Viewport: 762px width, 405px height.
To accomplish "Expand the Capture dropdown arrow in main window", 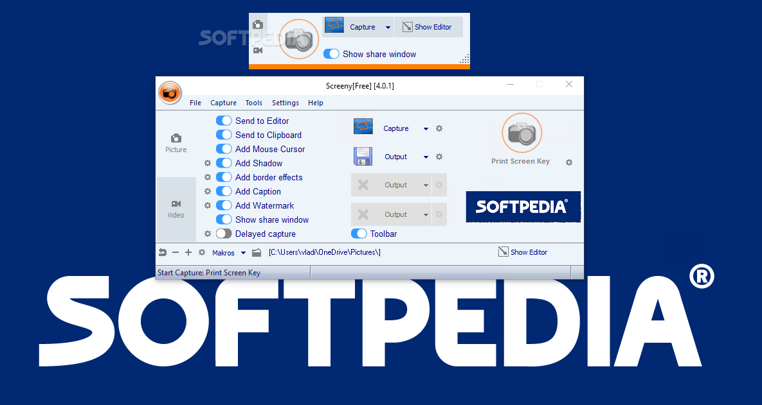I will tap(426, 129).
